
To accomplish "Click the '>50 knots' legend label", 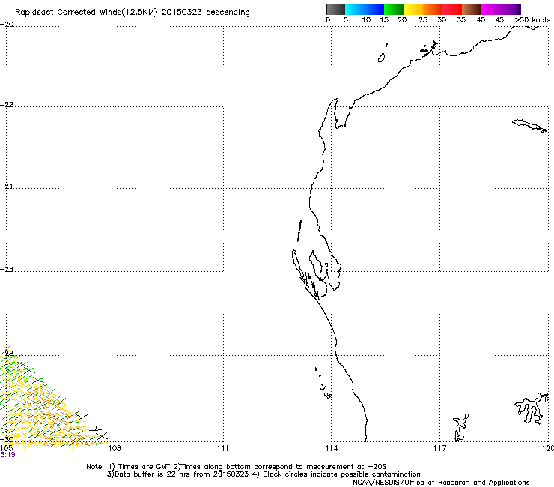I will [532, 20].
